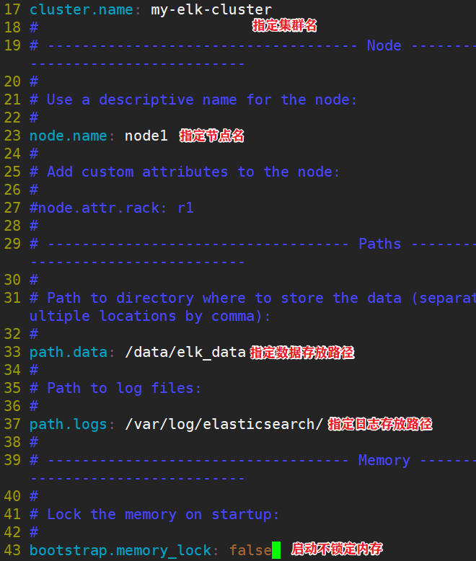476x561 pixels.
Task: Click the 'cluster.name' key on line 17
Action: 81,9
